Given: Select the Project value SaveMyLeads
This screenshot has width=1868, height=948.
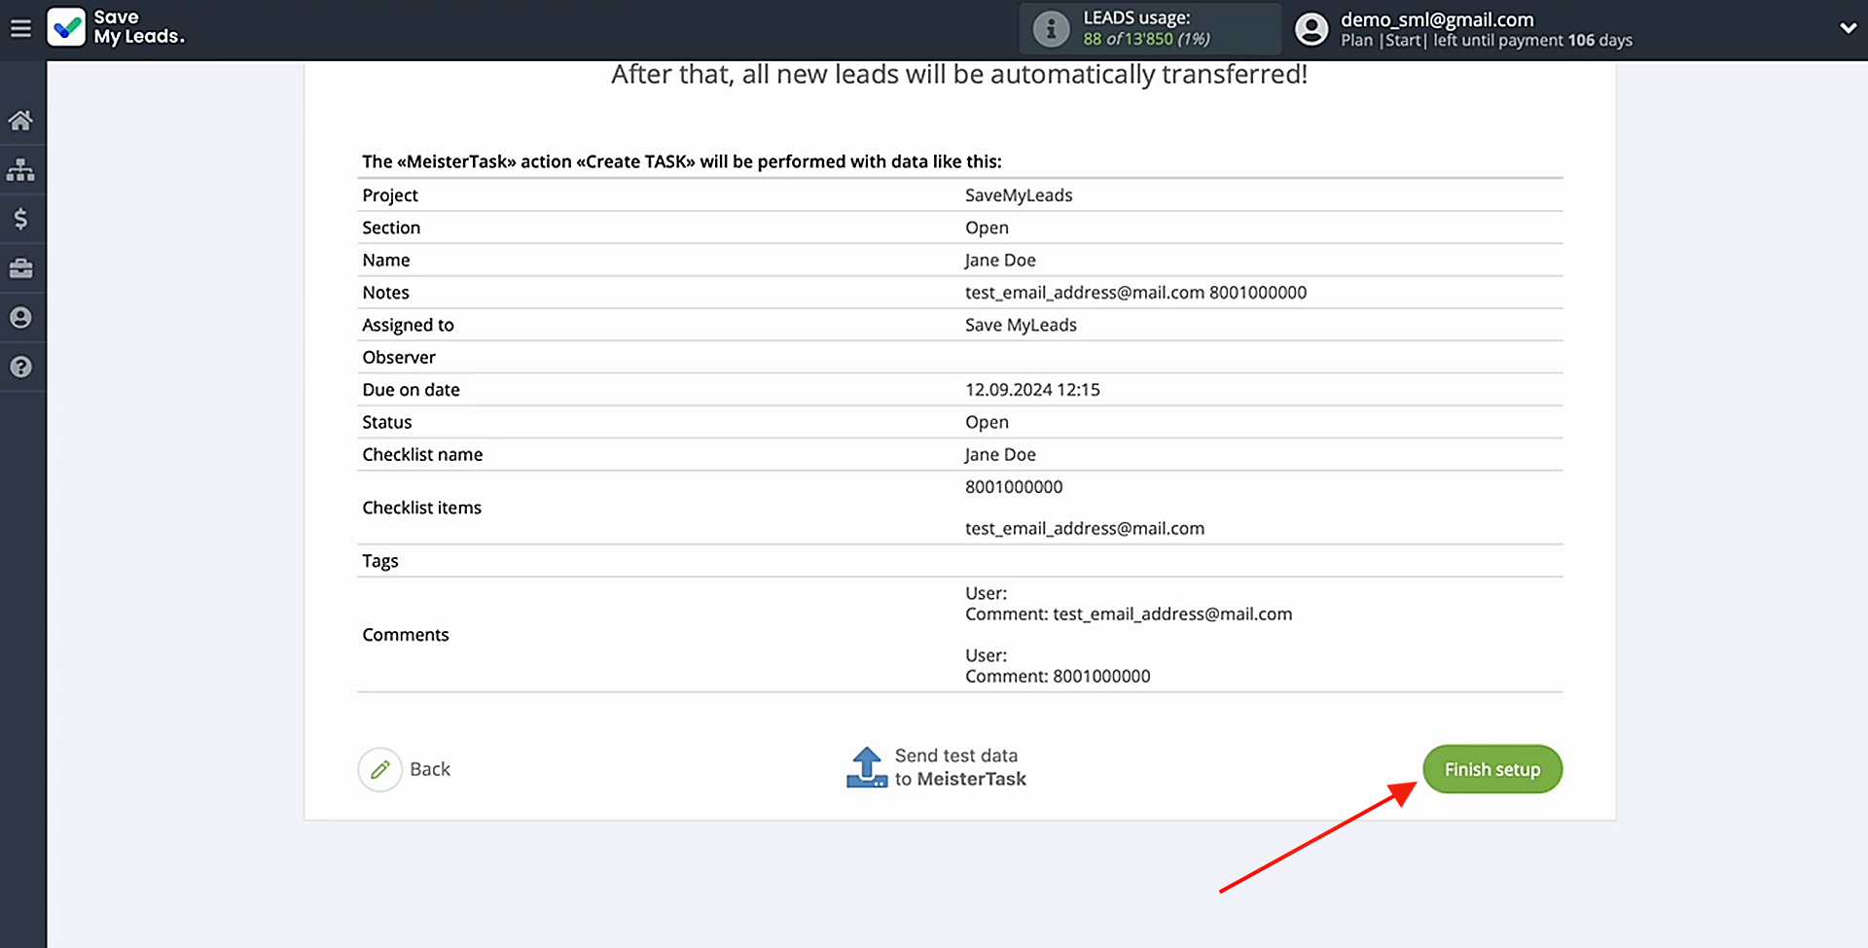Looking at the screenshot, I should point(1019,195).
